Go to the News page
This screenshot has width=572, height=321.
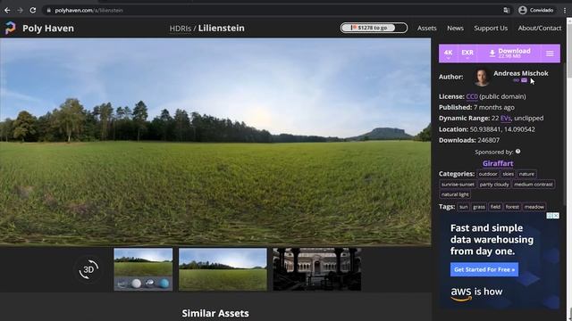point(455,28)
